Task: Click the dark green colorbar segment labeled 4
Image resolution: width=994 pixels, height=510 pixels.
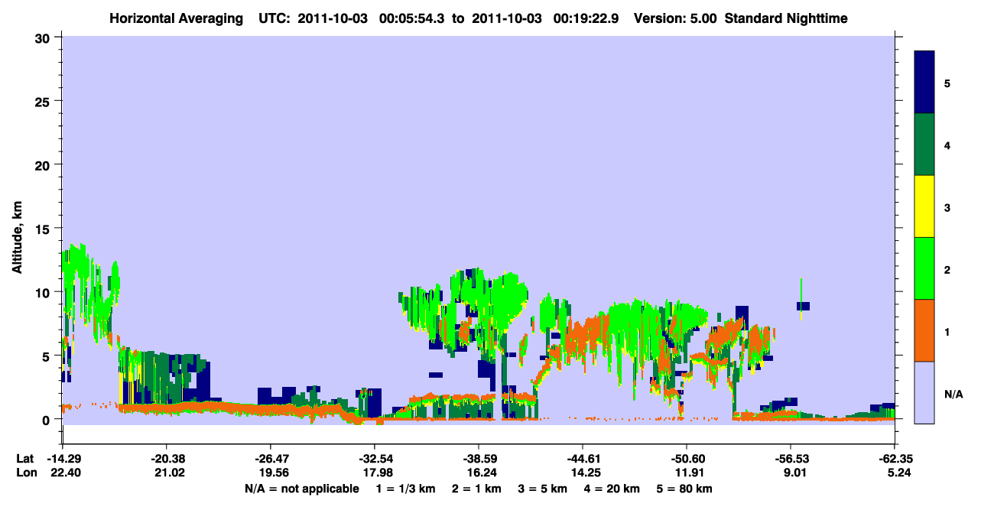Action: point(924,145)
